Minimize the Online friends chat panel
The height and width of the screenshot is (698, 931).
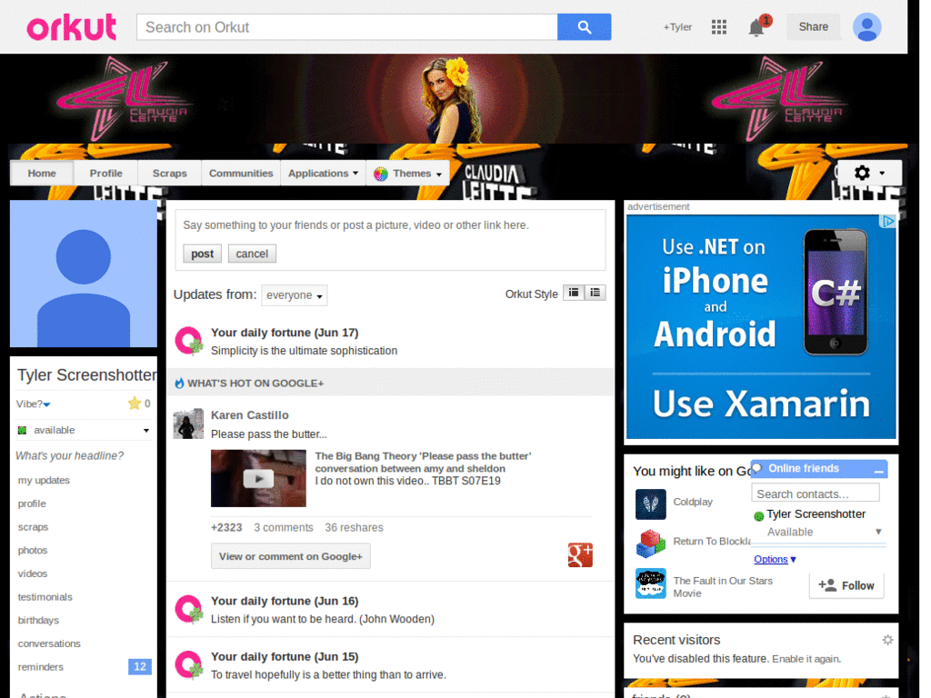coord(879,470)
